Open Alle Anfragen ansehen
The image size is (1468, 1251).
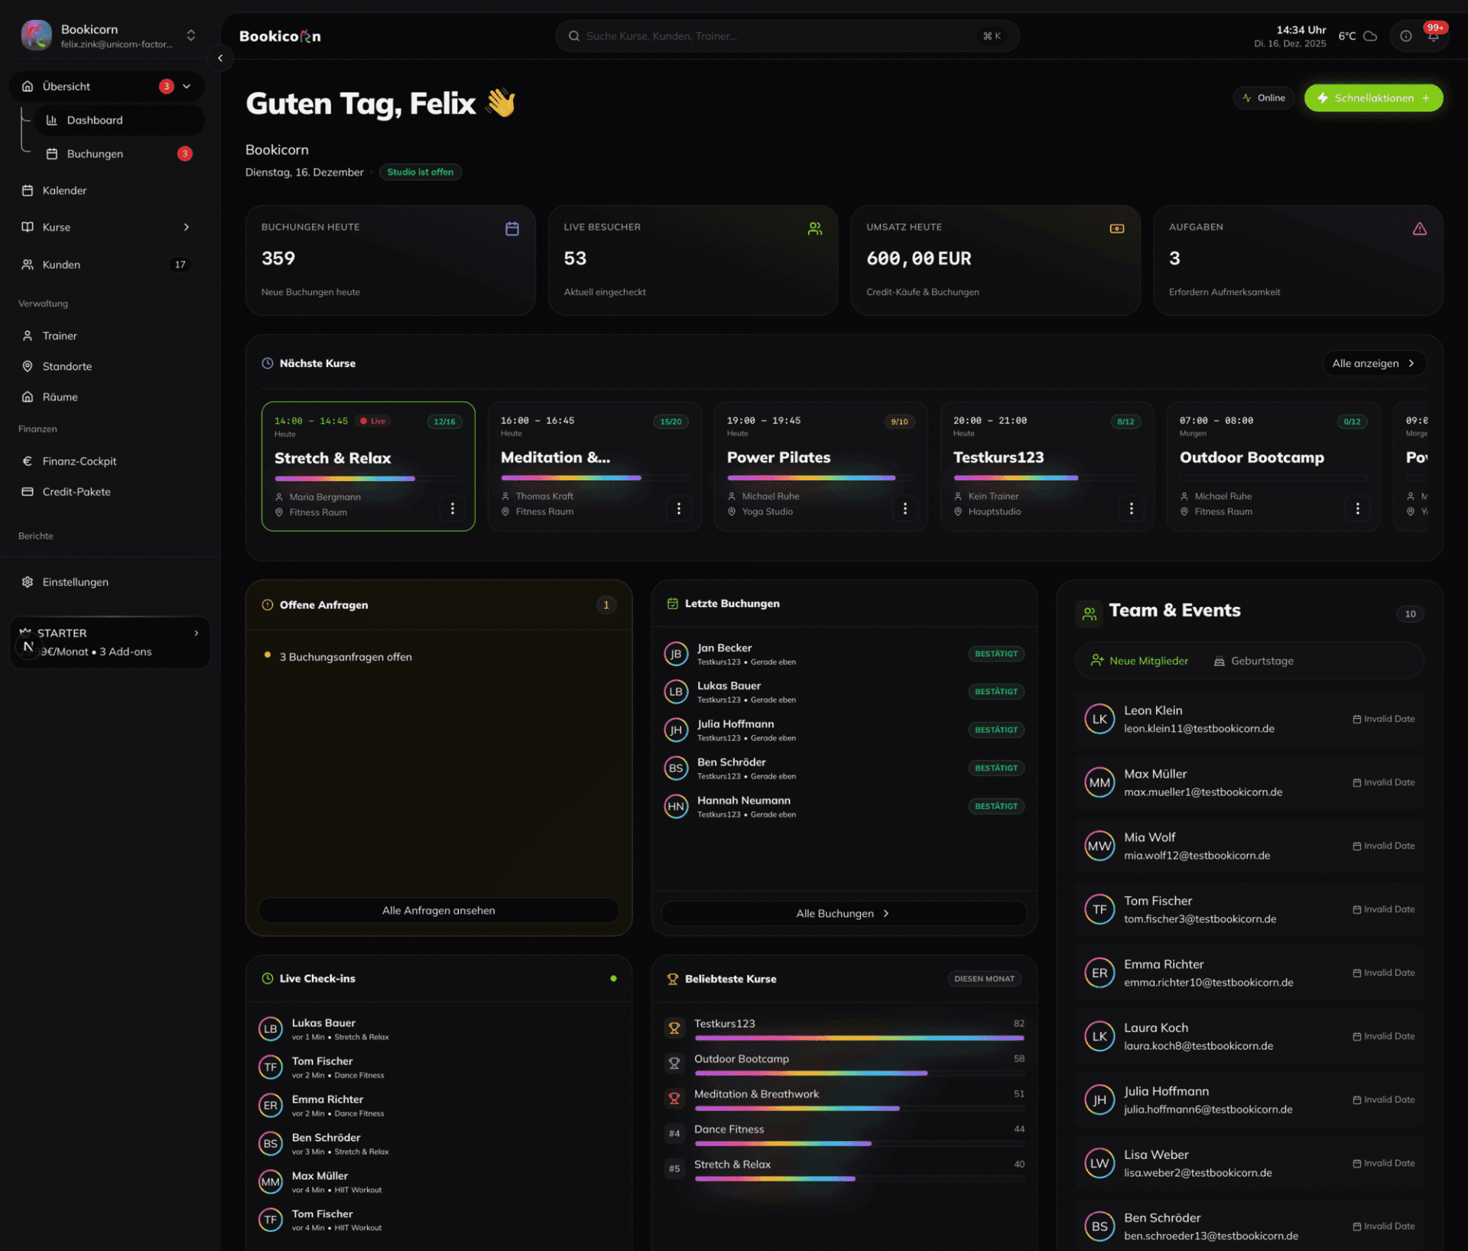pos(438,910)
